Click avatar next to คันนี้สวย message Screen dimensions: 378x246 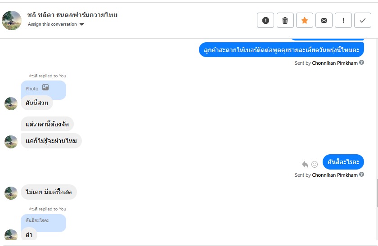pos(11,103)
